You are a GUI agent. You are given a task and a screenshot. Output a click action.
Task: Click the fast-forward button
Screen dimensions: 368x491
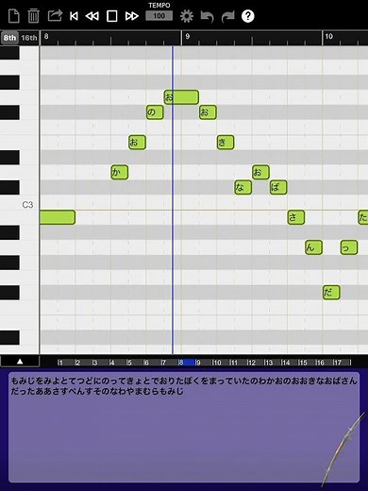tap(132, 16)
